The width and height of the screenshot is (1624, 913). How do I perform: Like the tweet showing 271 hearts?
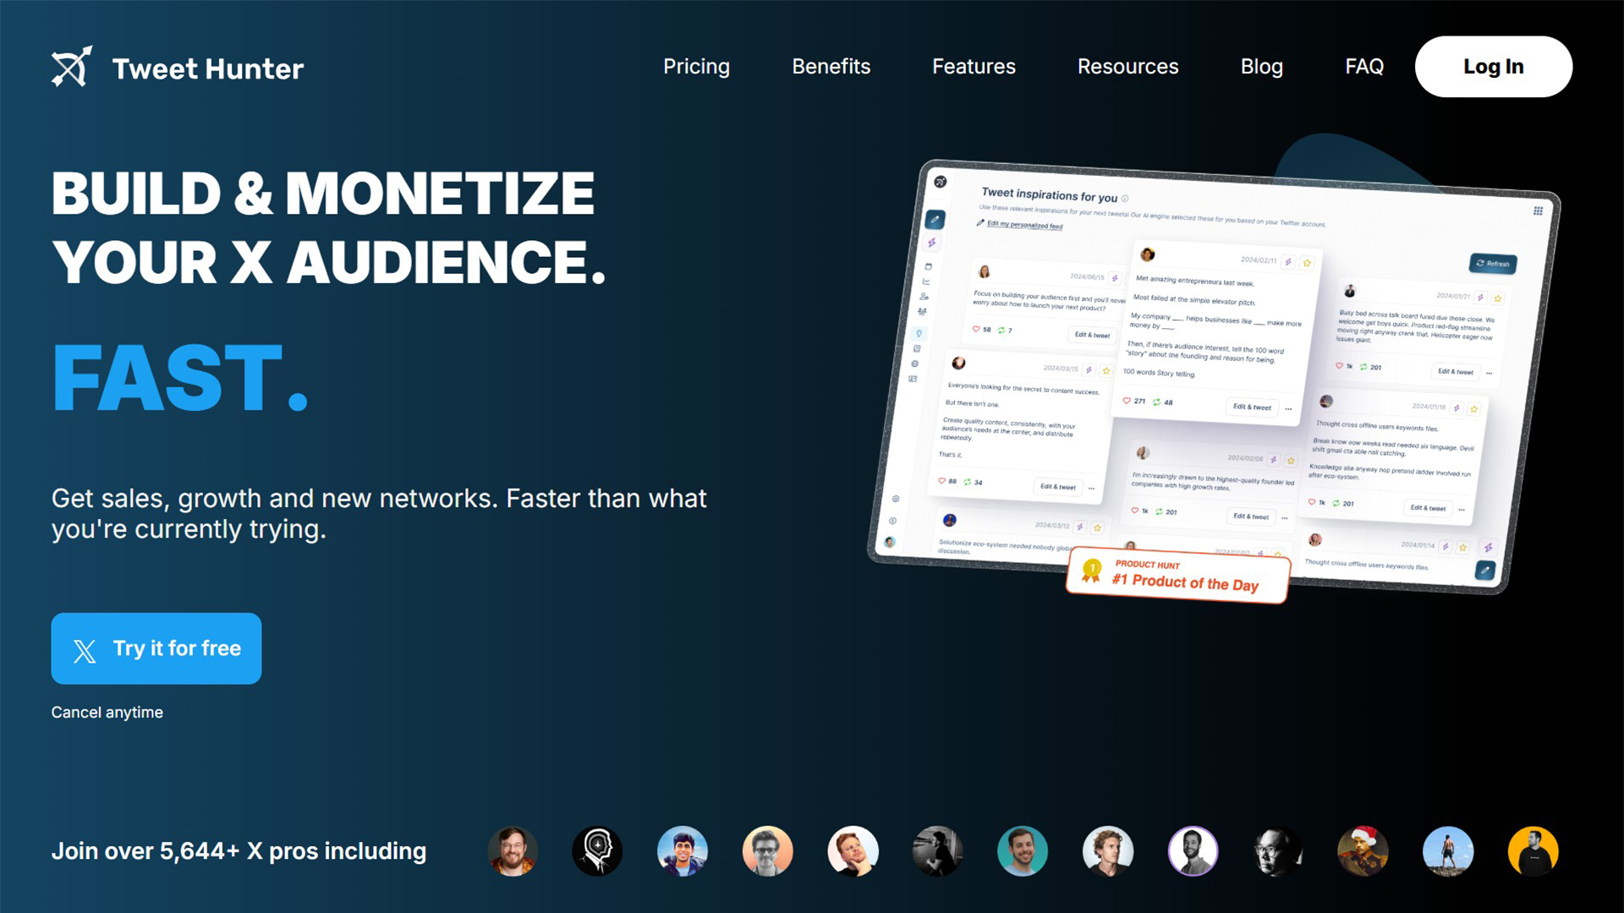click(x=1126, y=400)
